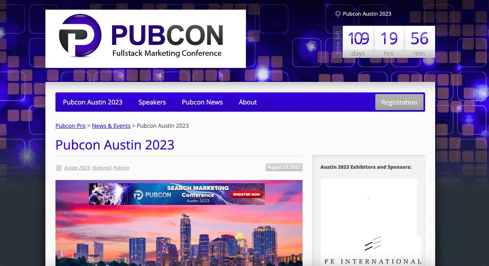Viewport: 489px width, 266px height.
Task: Click the Registration button
Action: coord(399,102)
